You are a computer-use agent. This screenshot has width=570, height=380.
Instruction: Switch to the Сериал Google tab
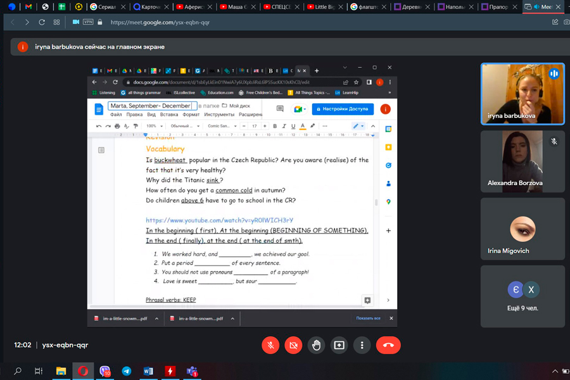(108, 6)
